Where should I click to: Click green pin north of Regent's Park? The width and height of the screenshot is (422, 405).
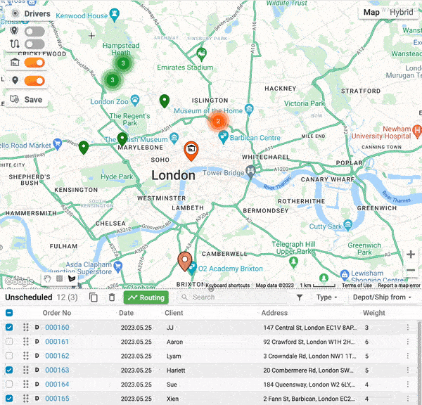pos(165,101)
